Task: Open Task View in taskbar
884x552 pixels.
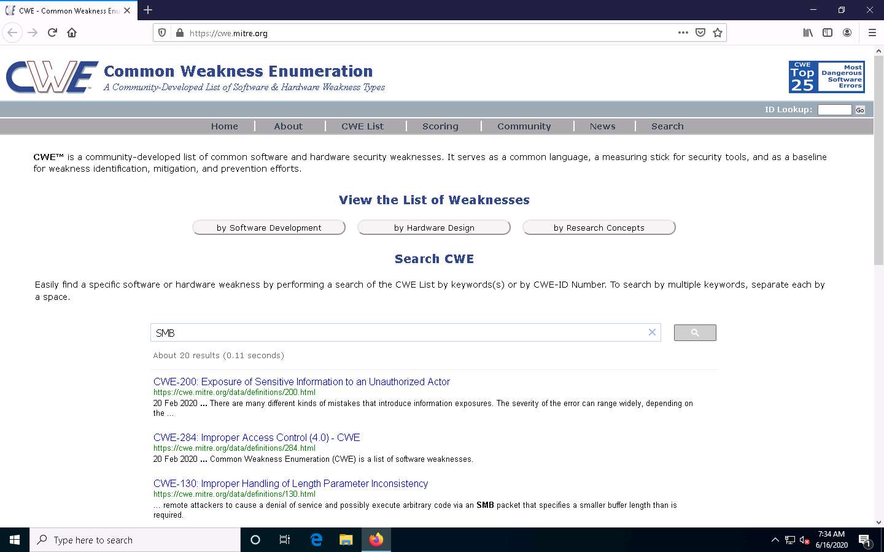Action: pyautogui.click(x=285, y=540)
